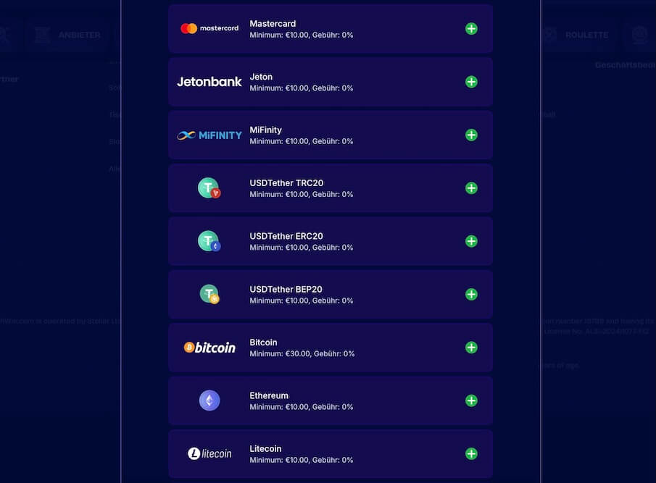Click the Bitcoin logo

pyautogui.click(x=209, y=347)
